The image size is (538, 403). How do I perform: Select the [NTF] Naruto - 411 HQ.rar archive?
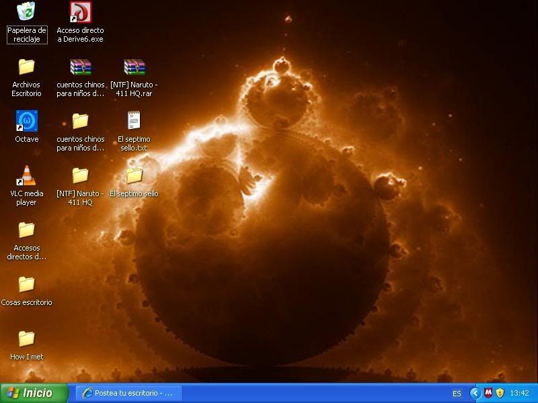tap(134, 66)
